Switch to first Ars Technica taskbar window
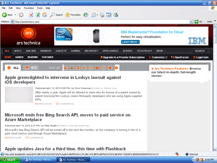The image size is (217, 163). point(39,160)
